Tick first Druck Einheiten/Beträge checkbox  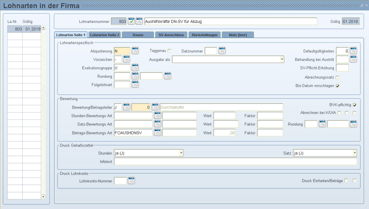click(x=346, y=181)
